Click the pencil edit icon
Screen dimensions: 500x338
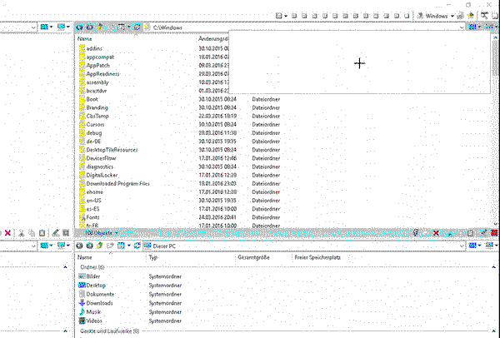click(x=56, y=233)
